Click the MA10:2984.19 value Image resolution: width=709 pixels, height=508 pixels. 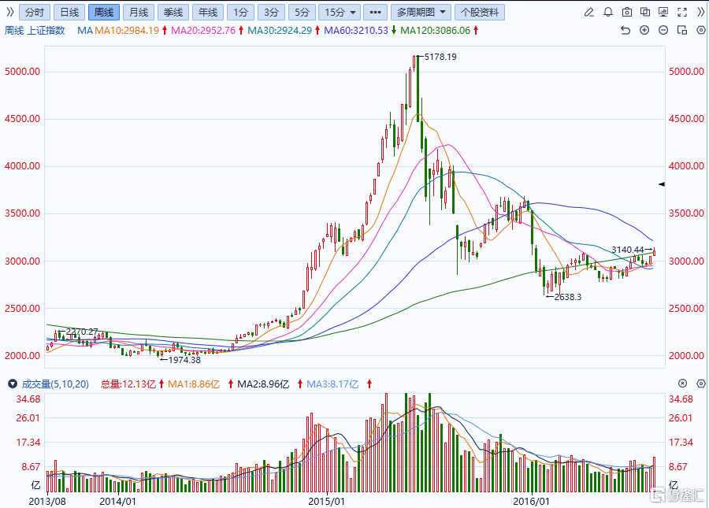click(x=127, y=30)
